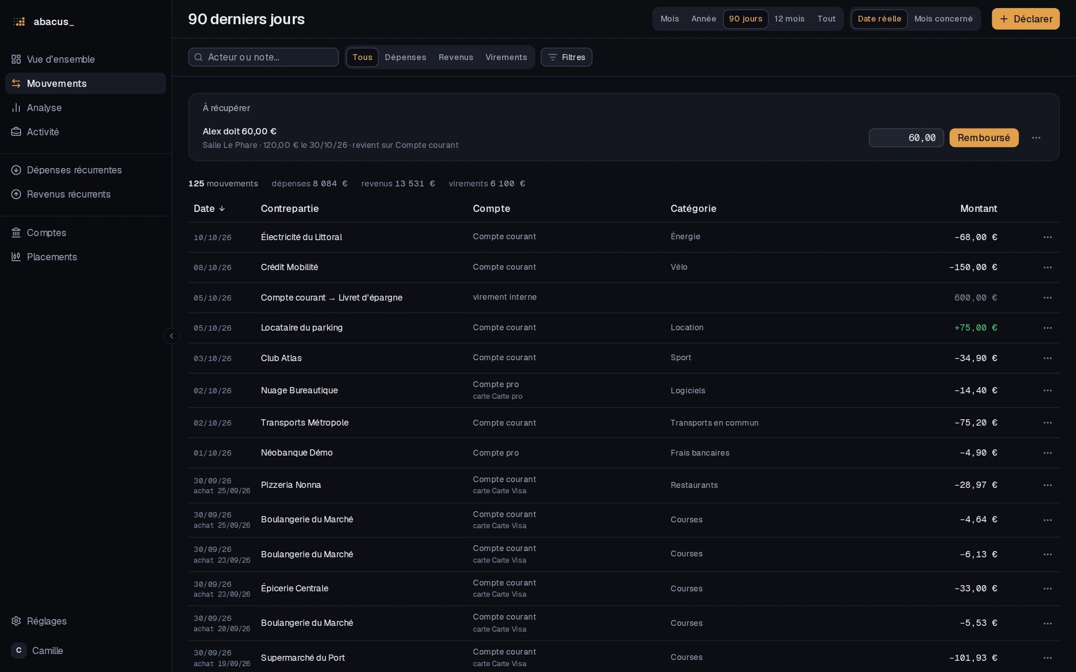Mark Alex's debt as Remboursé
Image resolution: width=1076 pixels, height=672 pixels.
tap(984, 138)
